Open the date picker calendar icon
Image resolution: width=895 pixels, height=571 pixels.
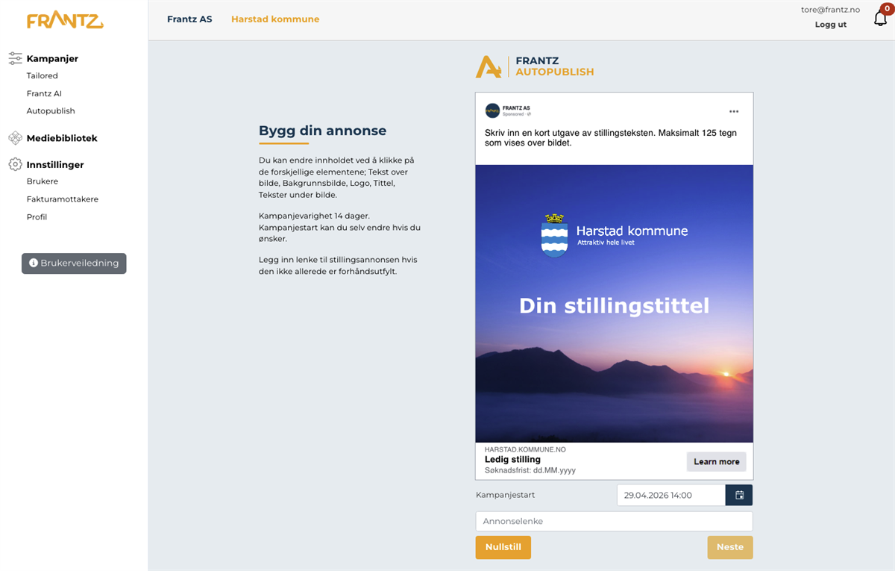tap(738, 494)
